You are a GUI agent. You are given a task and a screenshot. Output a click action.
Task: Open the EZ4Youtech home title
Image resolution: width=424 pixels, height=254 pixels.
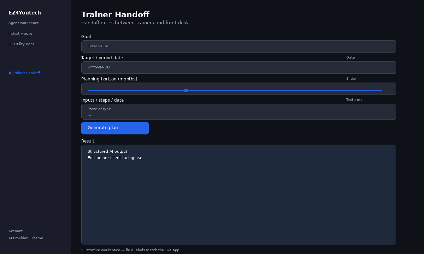tap(25, 13)
